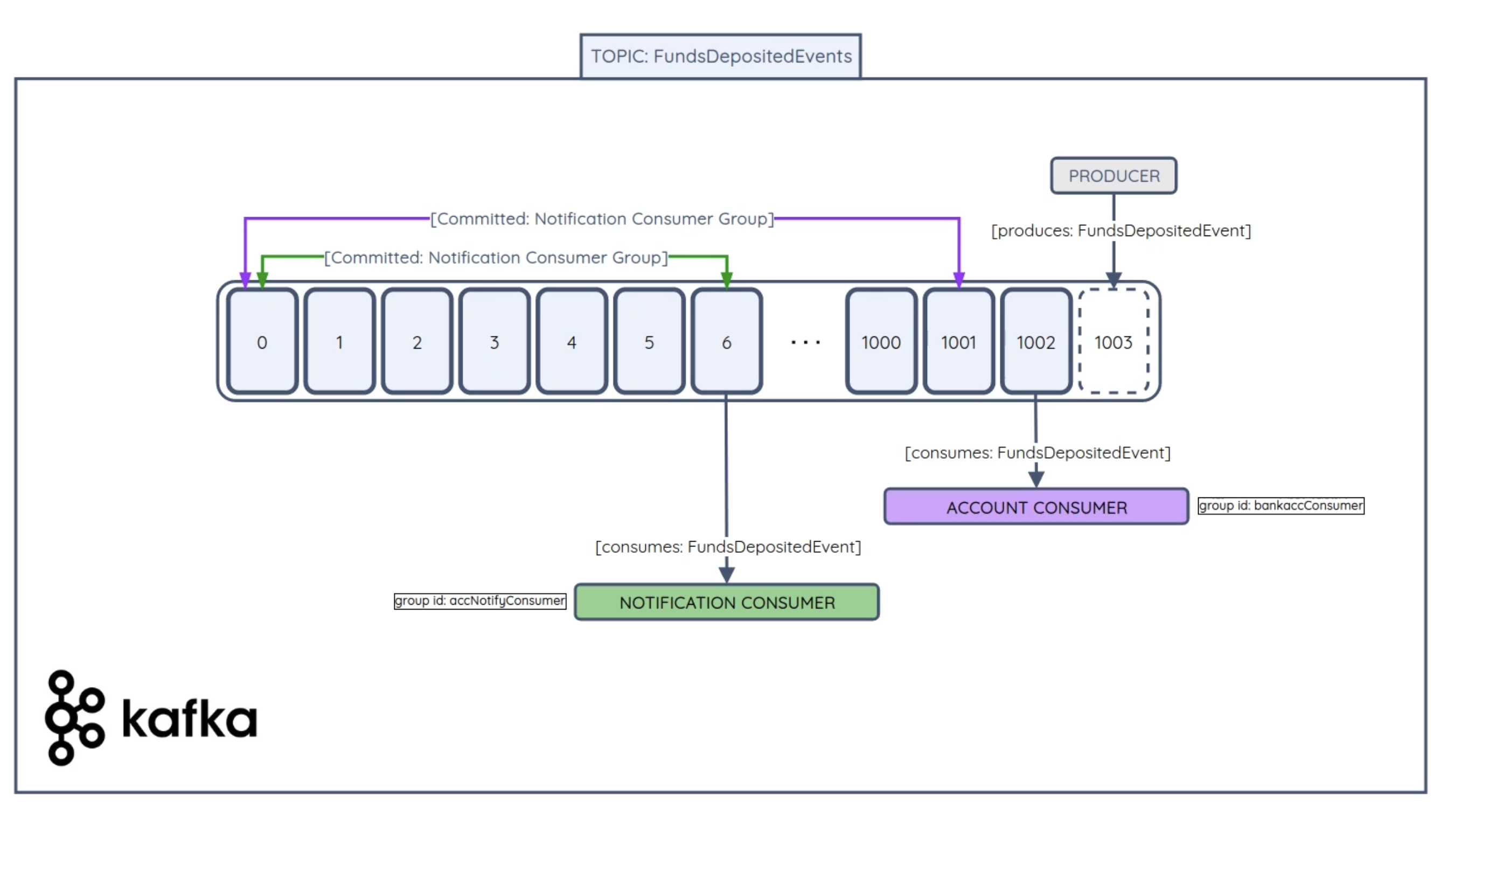Click the ACCOUNT CONSUMER purple box

coord(1036,507)
